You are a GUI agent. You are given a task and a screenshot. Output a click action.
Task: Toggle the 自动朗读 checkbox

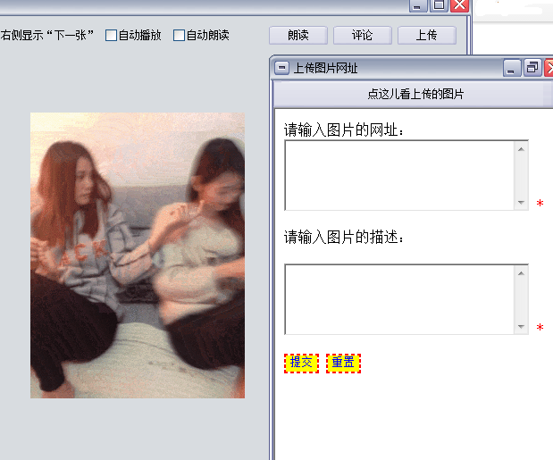[180, 36]
